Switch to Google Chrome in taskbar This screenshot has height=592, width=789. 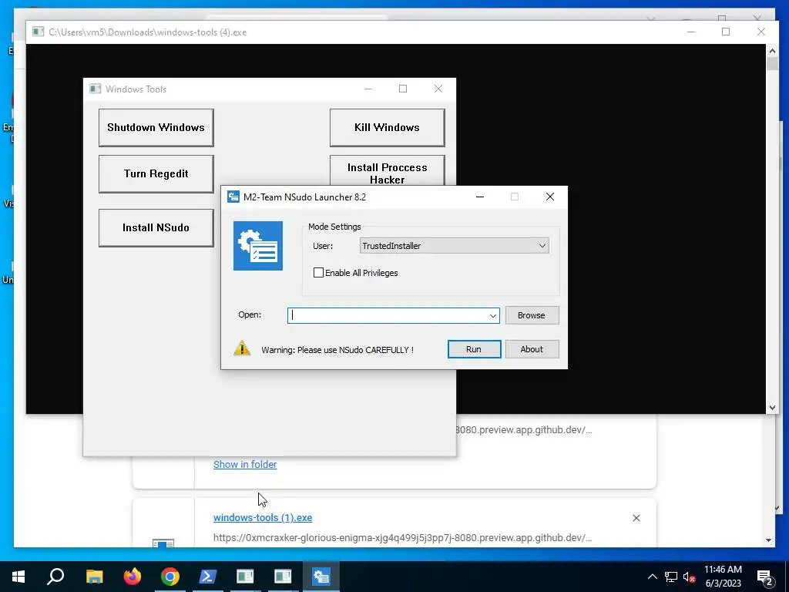(x=170, y=577)
